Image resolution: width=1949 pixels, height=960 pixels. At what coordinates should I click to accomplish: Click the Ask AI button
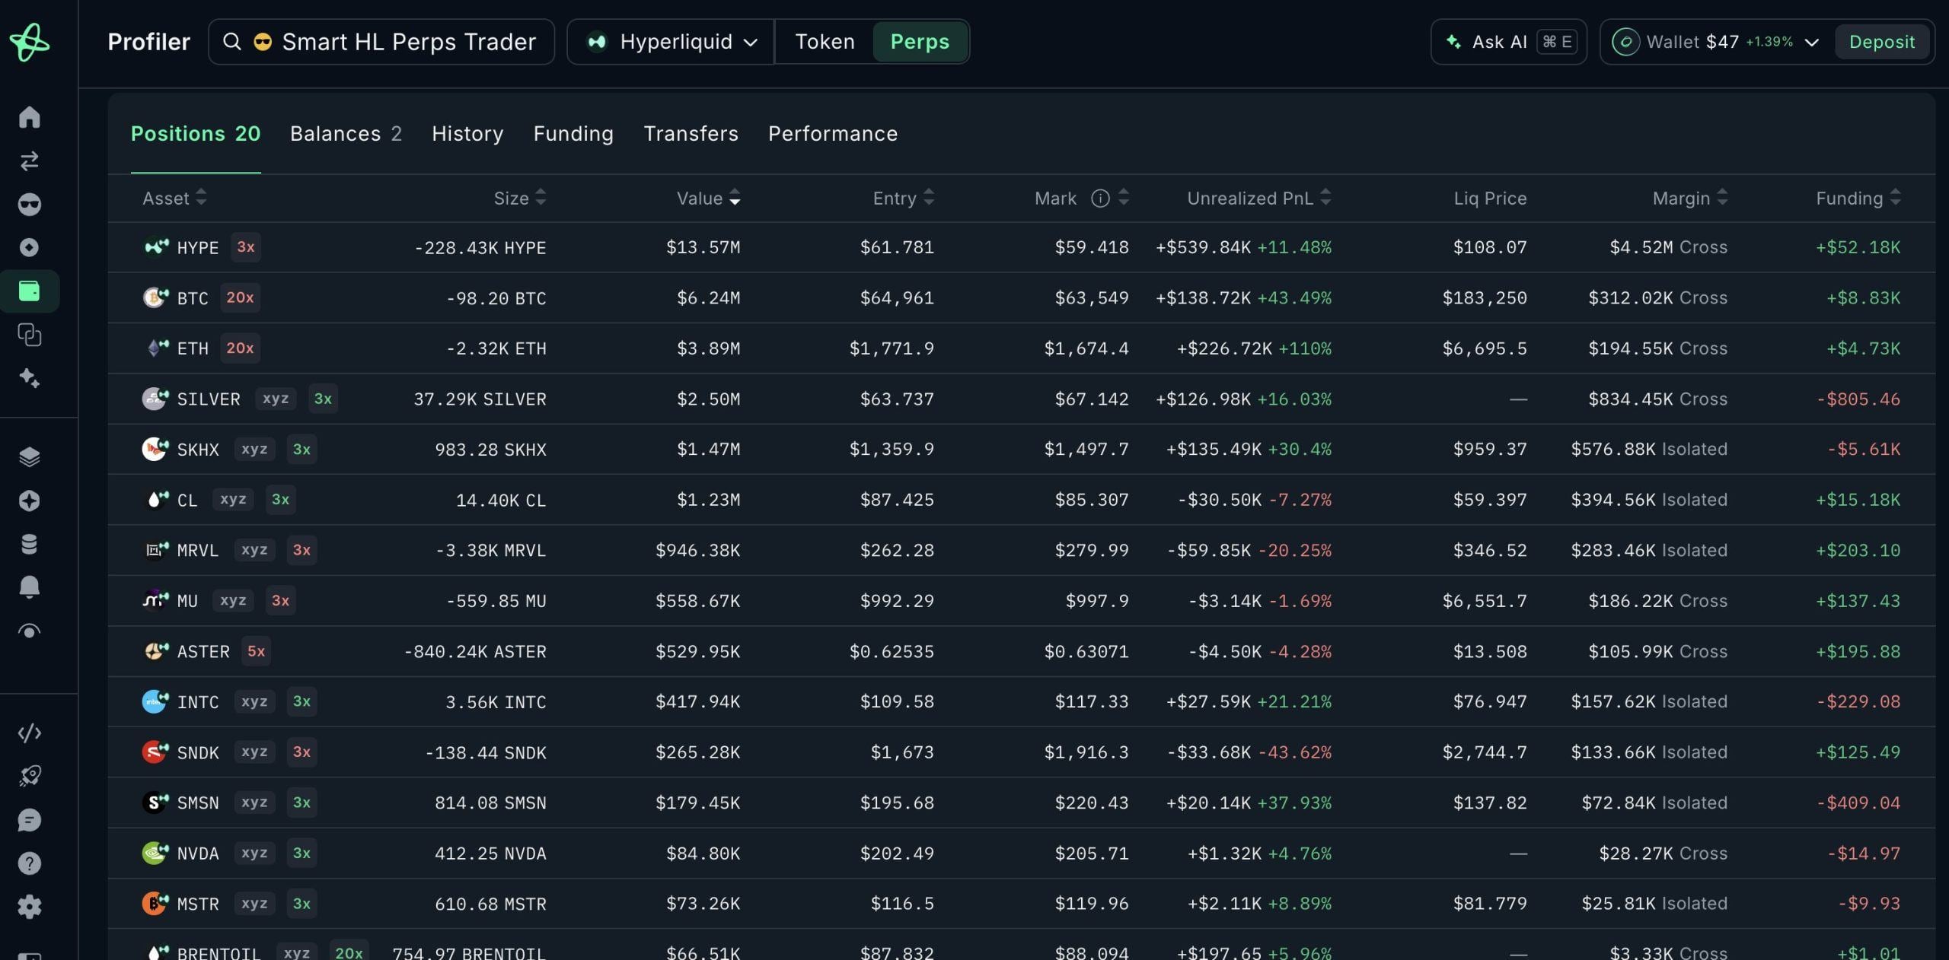coord(1508,42)
